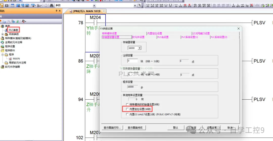273x141 pixels.
Task: Click the aF8 parallel falling pulse icon
Action: click(x=209, y=5)
